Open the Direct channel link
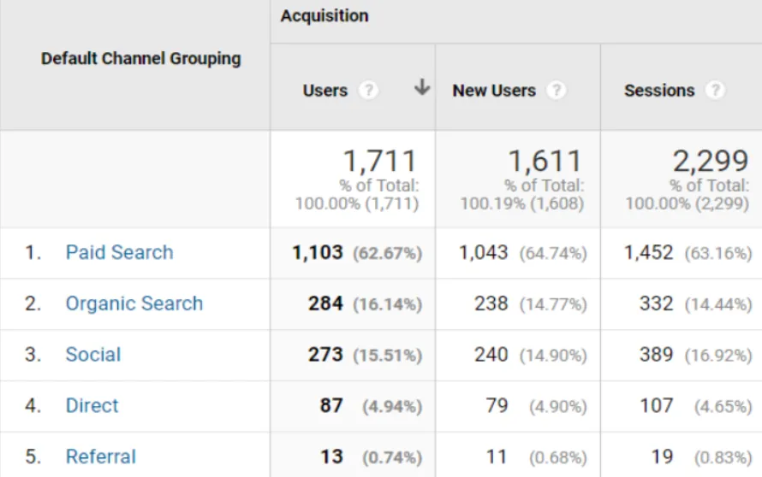762x477 pixels. point(92,405)
